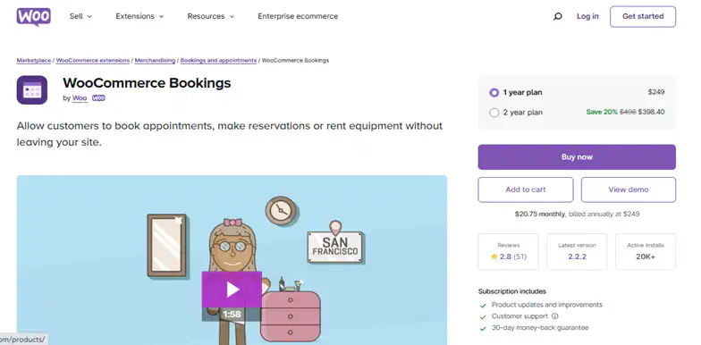Click the WooCommerce Bookings calendar product icon
The width and height of the screenshot is (701, 345).
[32, 89]
